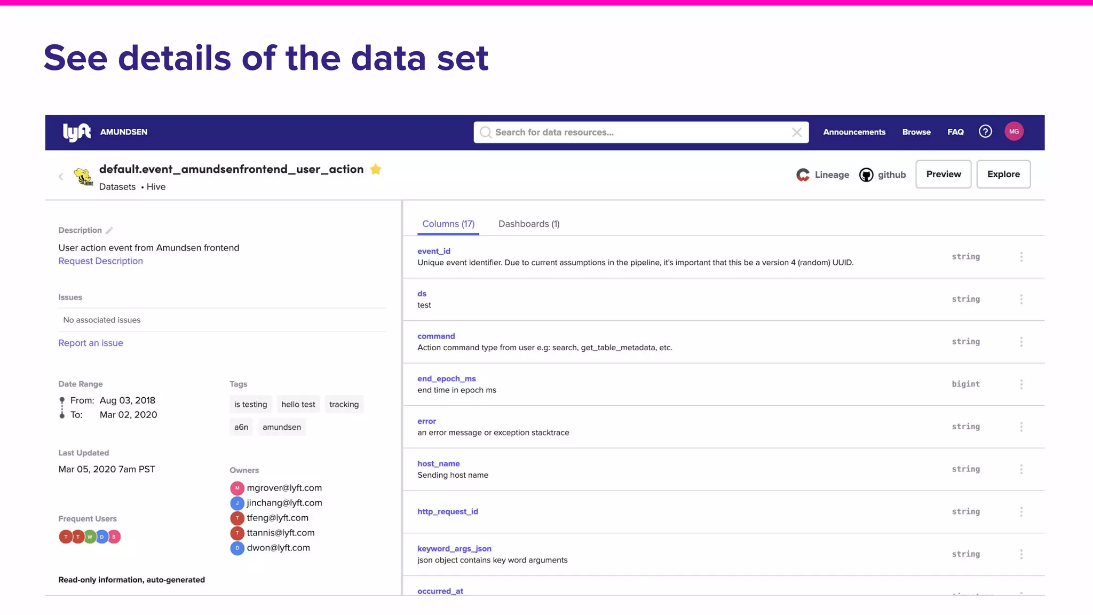This screenshot has height=615, width=1093.
Task: Edit description with the pencil icon
Action: click(109, 231)
